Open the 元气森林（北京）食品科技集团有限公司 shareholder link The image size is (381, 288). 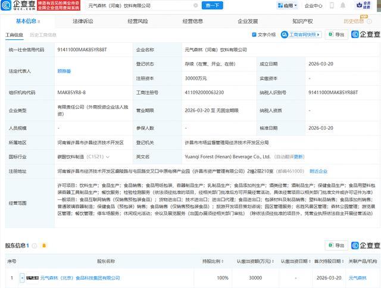pos(80,278)
